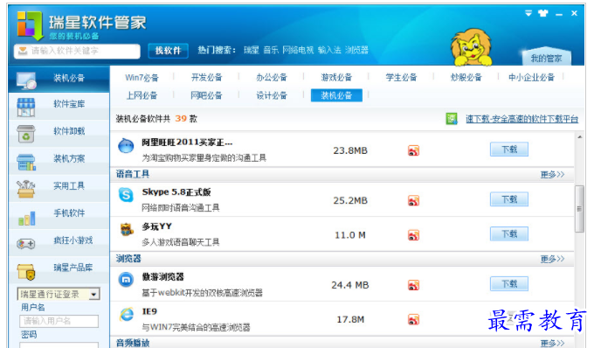Click the red share icon for IE9

pos(413,319)
